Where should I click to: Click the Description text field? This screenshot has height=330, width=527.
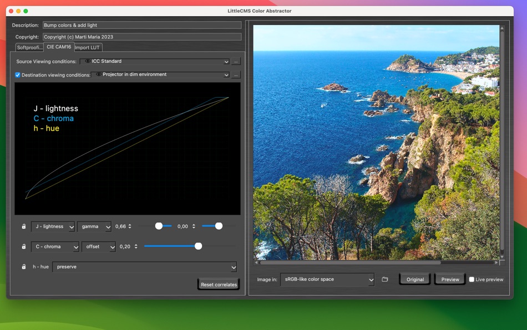click(x=142, y=25)
